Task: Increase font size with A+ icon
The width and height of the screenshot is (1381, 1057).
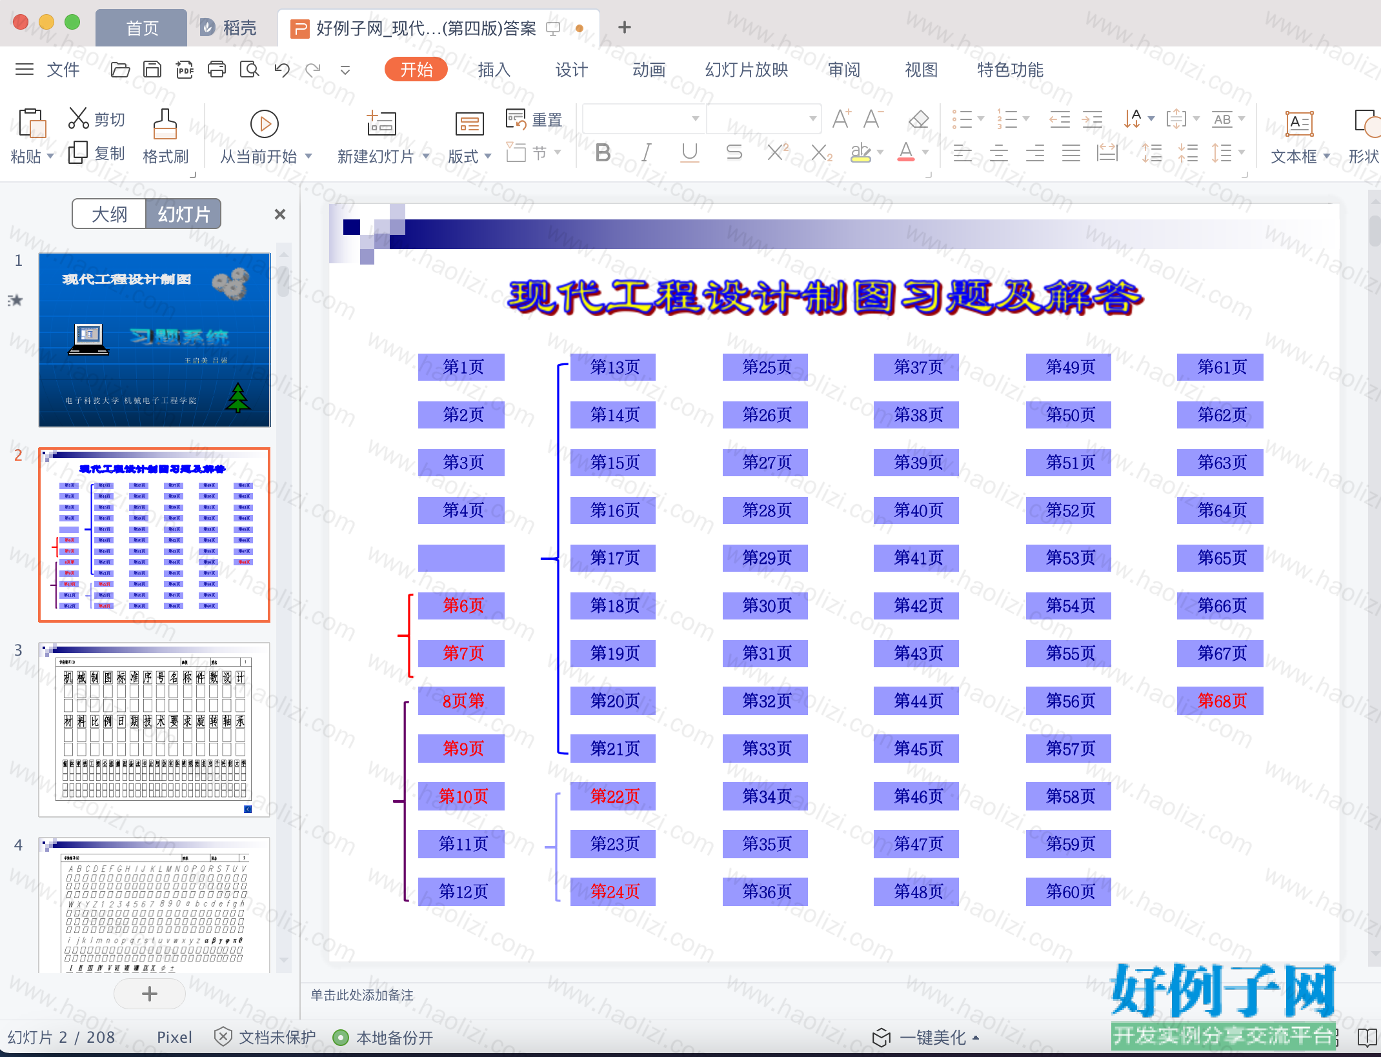Action: [x=842, y=119]
